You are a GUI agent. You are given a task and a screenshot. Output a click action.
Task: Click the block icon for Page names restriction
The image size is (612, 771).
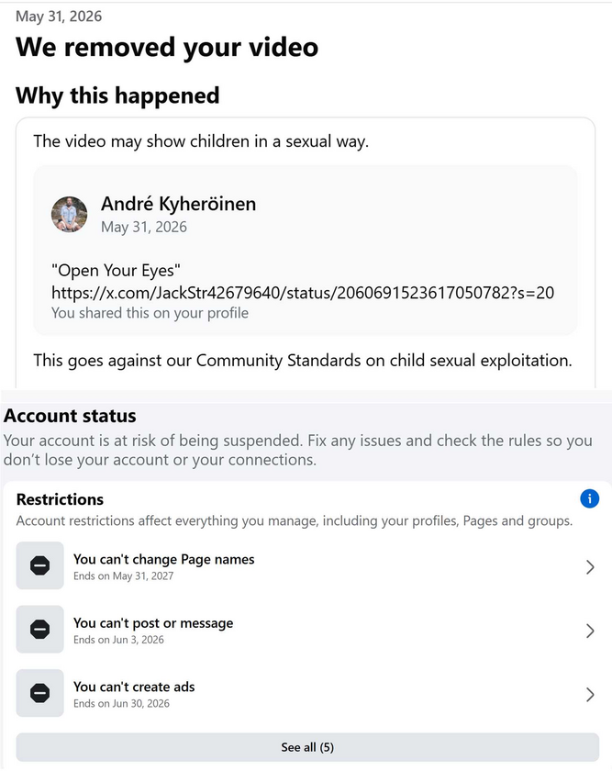click(x=39, y=565)
